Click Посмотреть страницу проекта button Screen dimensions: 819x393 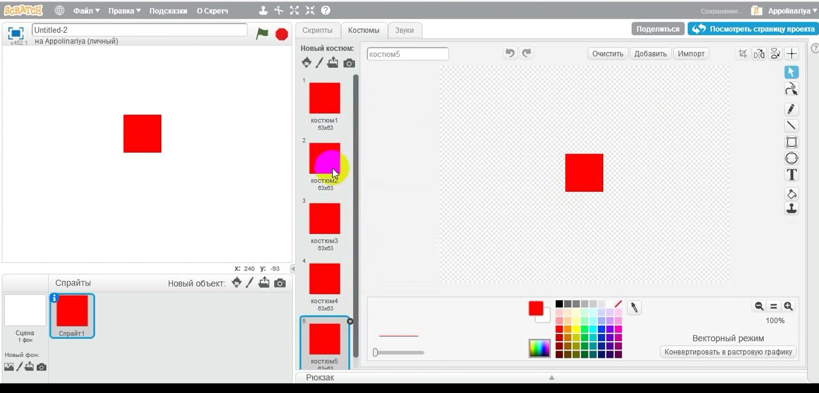[753, 29]
